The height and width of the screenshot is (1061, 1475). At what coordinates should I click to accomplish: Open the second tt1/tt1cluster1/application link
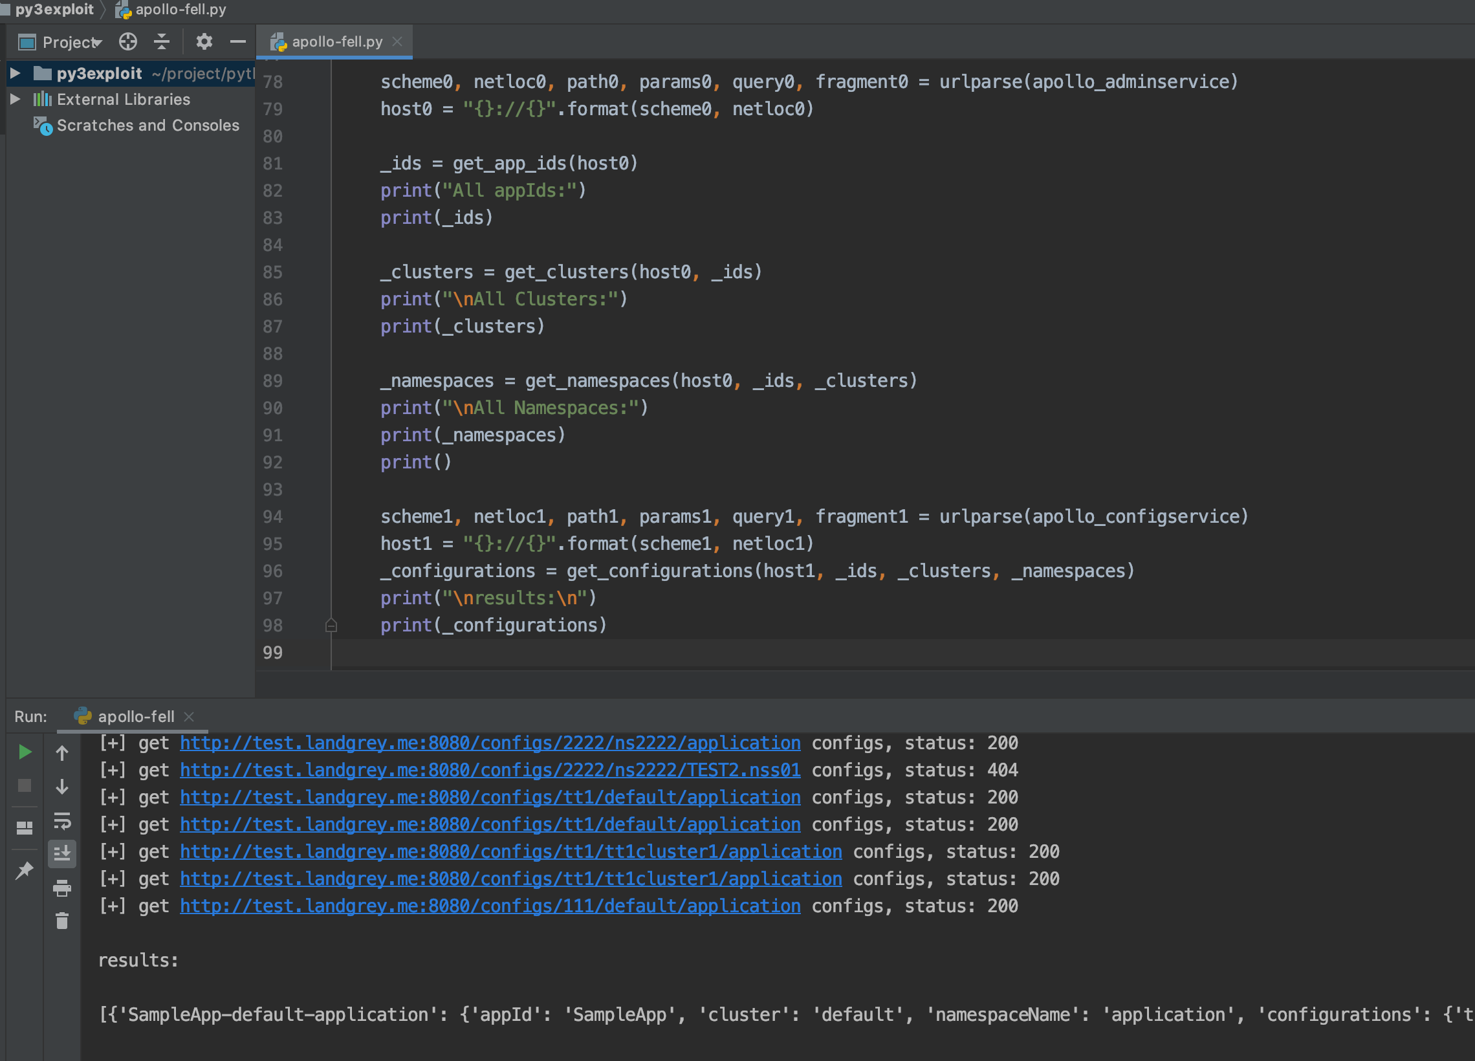pos(510,879)
